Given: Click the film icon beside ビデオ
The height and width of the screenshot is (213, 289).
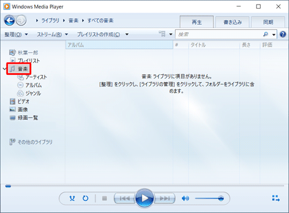Looking at the screenshot, I should (13, 101).
